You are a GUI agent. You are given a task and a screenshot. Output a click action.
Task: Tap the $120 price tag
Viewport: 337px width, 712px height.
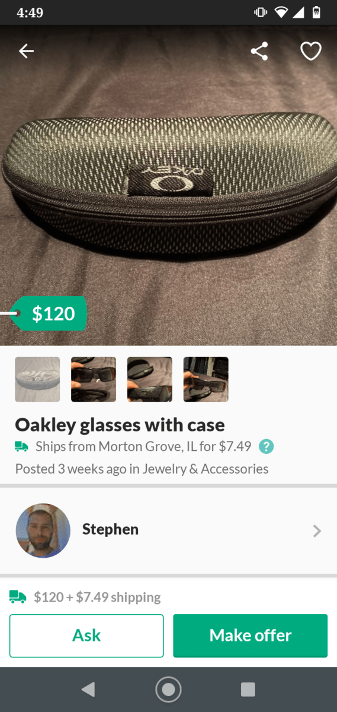(49, 313)
